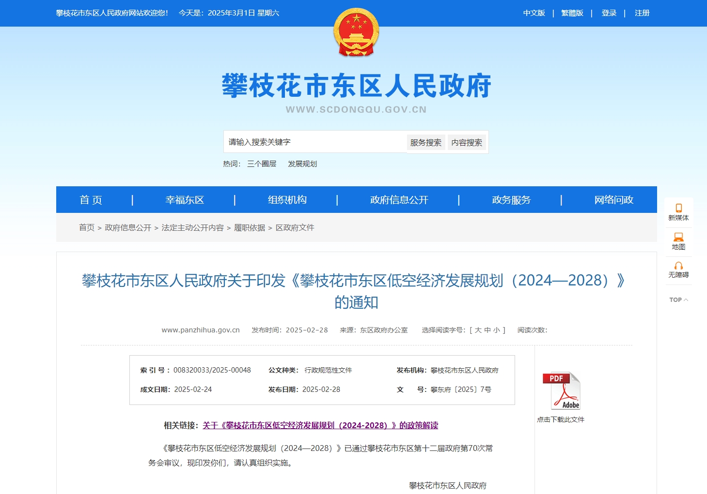Open the 新媒体 phone icon

pos(678,208)
